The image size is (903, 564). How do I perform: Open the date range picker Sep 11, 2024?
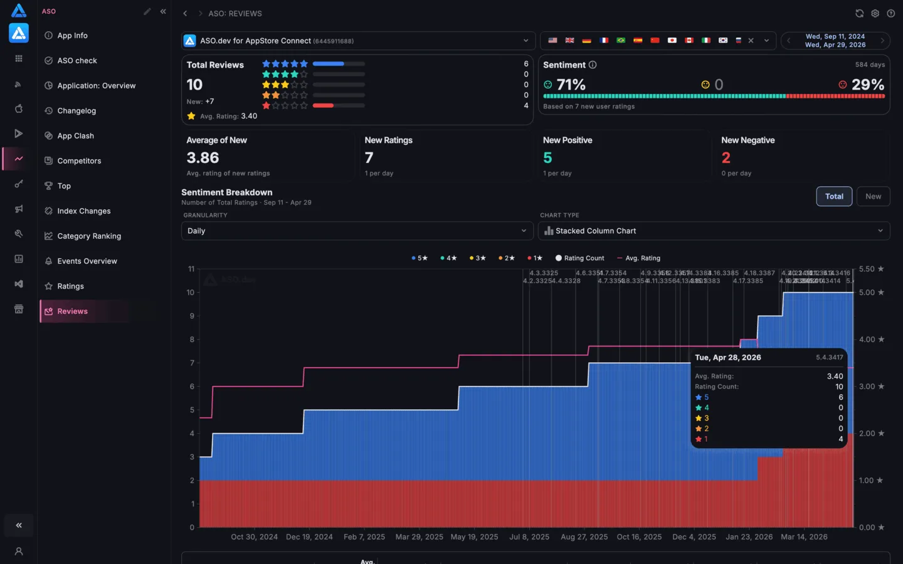(x=835, y=41)
